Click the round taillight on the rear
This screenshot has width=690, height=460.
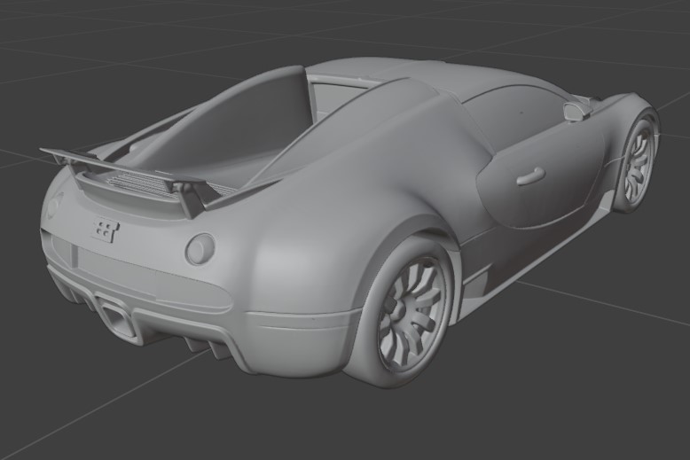coord(200,249)
